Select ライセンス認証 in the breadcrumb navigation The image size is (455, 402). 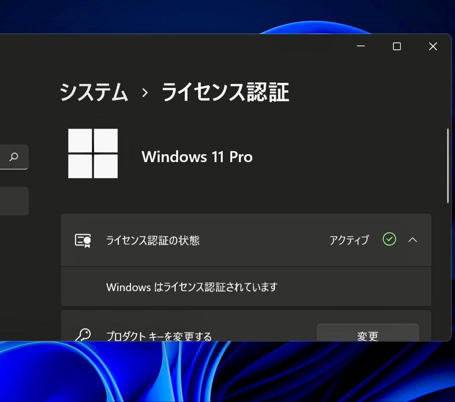pos(225,94)
